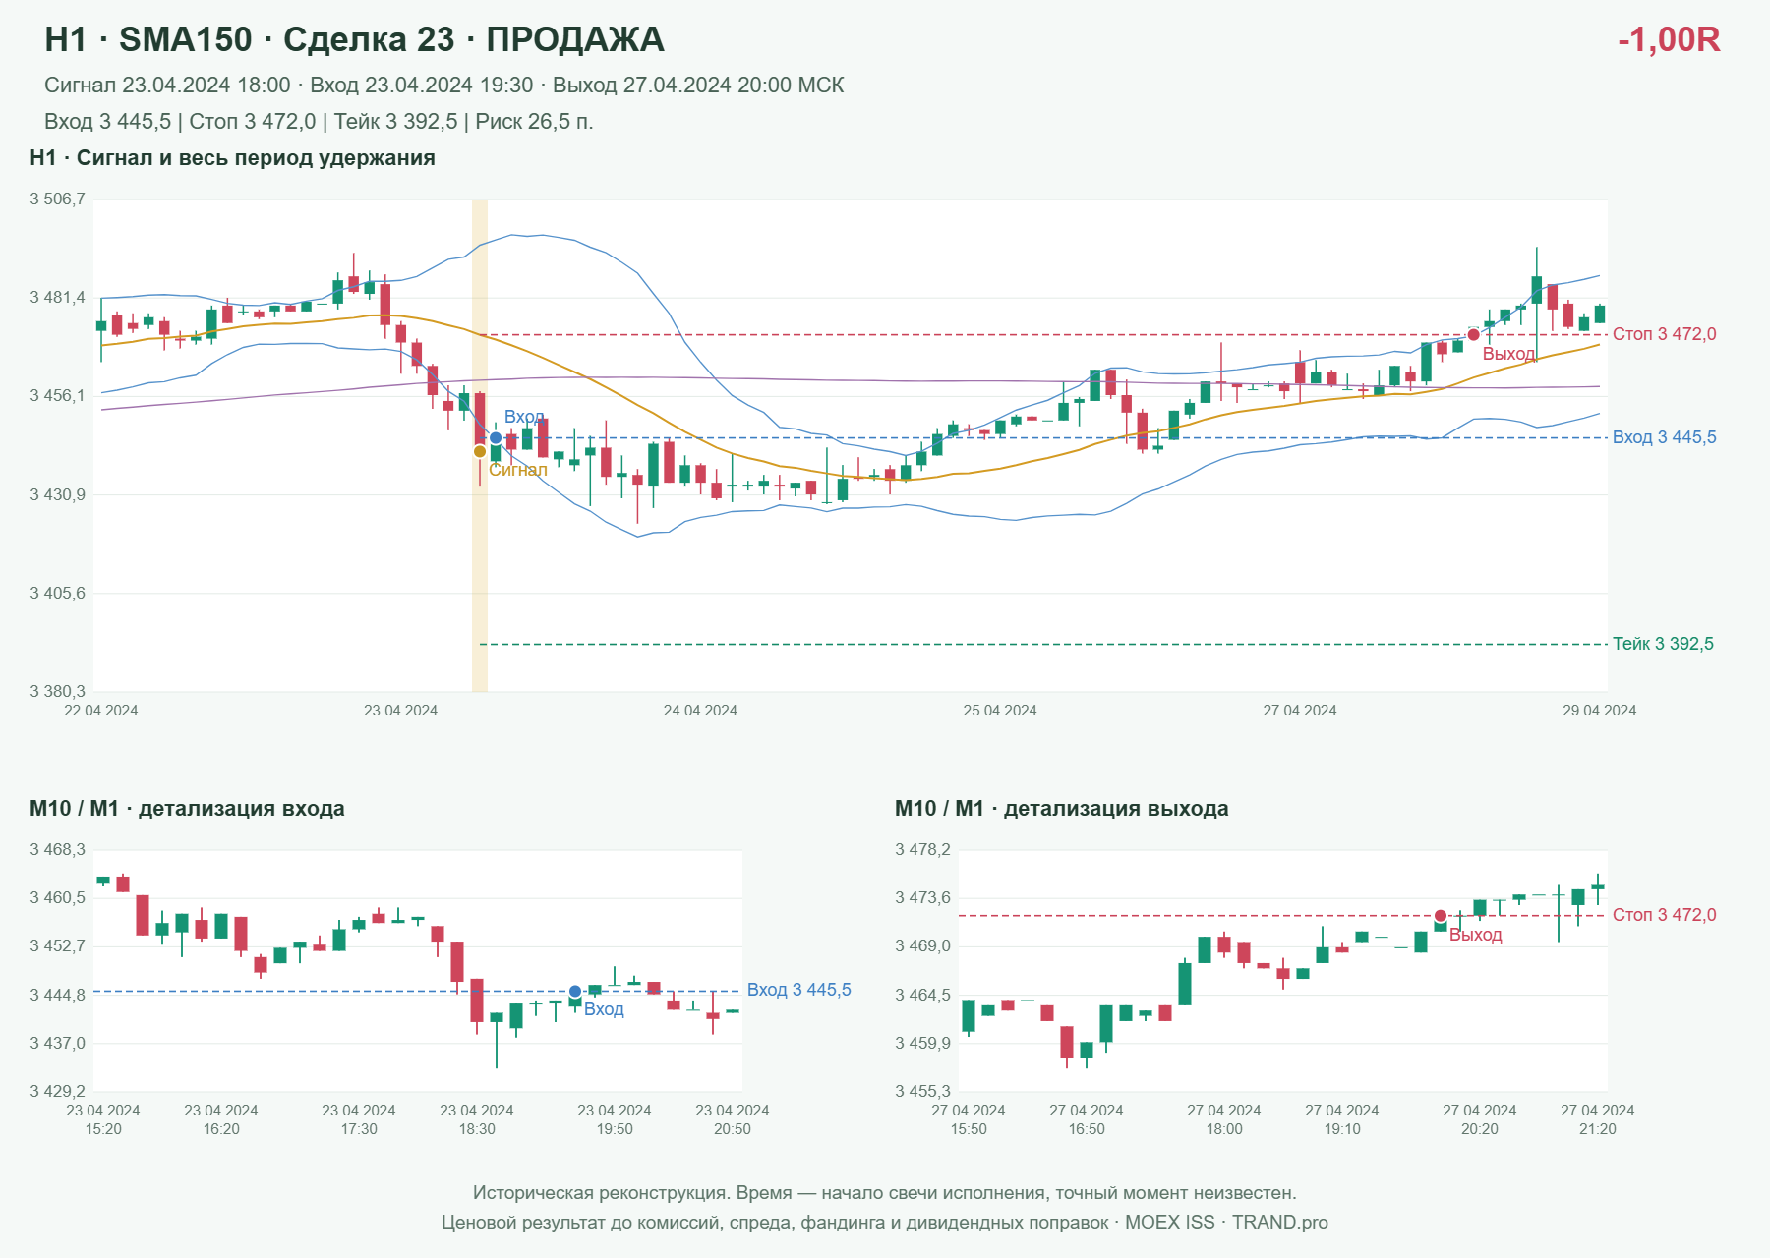Click the '19:50' time label in entry chart
The width and height of the screenshot is (1770, 1258).
click(615, 1129)
